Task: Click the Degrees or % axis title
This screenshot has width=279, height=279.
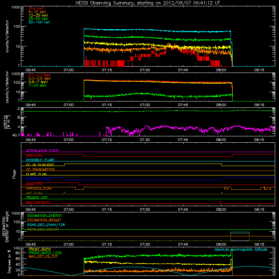Action: (9, 262)
